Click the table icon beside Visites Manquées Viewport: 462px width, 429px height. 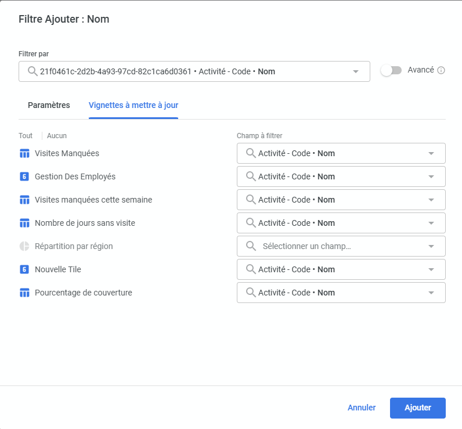pyautogui.click(x=24, y=154)
